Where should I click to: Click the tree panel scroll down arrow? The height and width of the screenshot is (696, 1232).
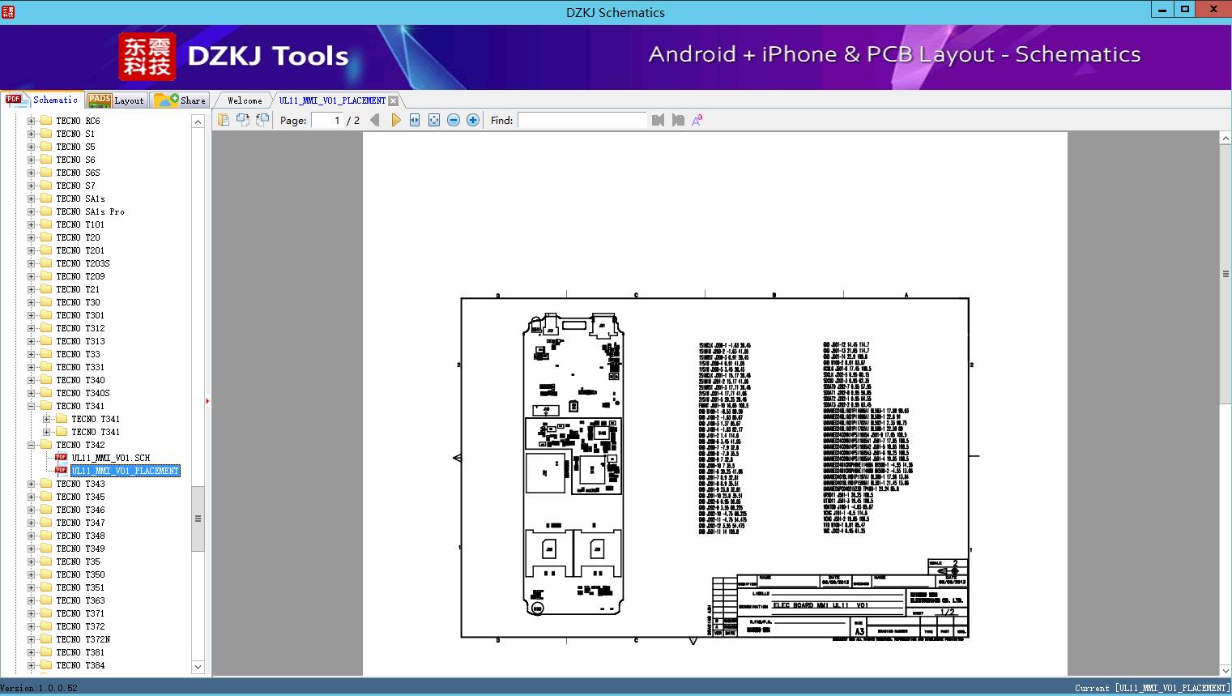(198, 667)
